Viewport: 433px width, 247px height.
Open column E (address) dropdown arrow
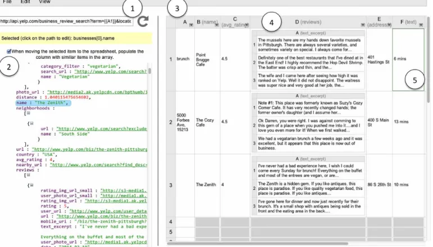click(x=389, y=25)
